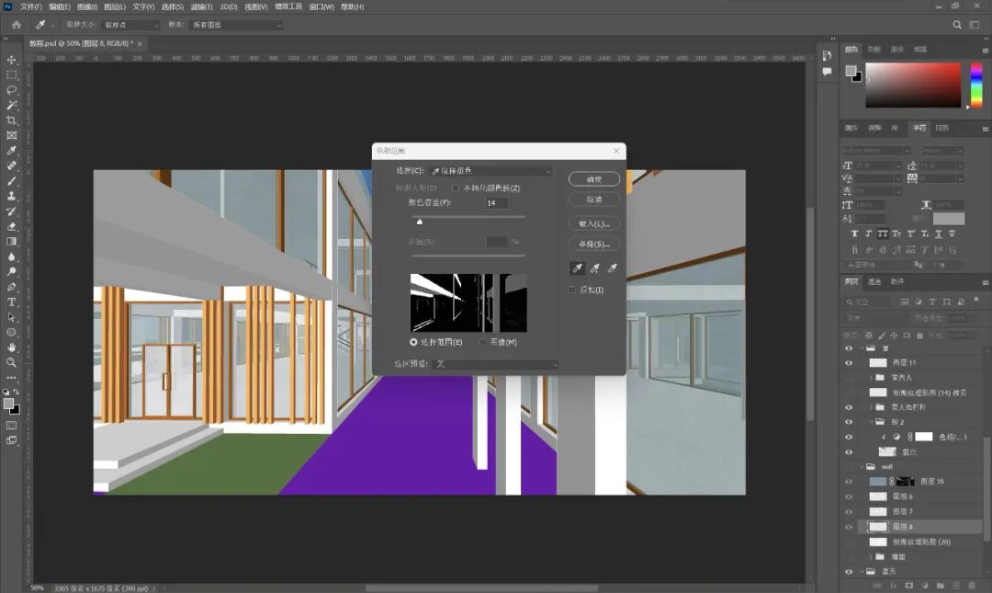This screenshot has width=992, height=593.
Task: Click the search icon at top right
Action: point(956,25)
